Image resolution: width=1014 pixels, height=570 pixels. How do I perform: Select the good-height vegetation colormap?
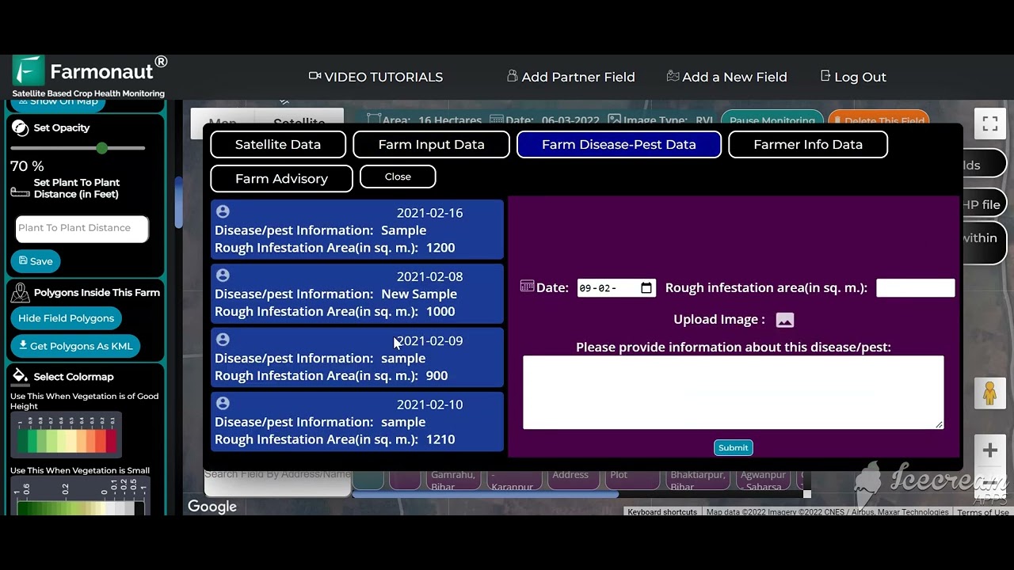coord(67,436)
